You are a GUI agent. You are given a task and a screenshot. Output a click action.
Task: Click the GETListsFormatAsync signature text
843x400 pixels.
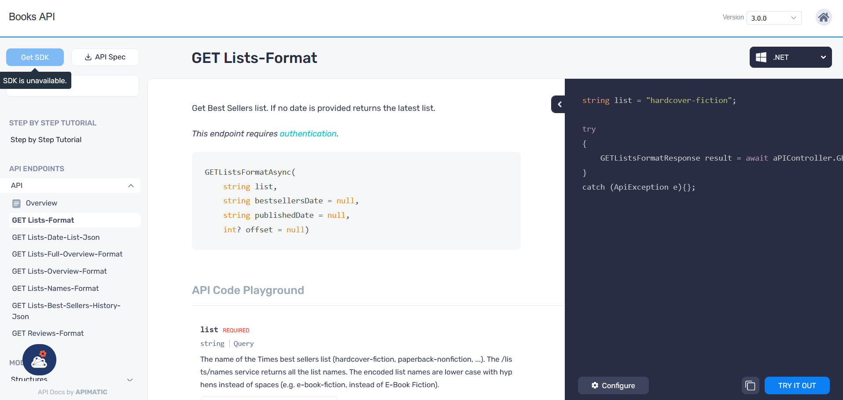coord(250,172)
